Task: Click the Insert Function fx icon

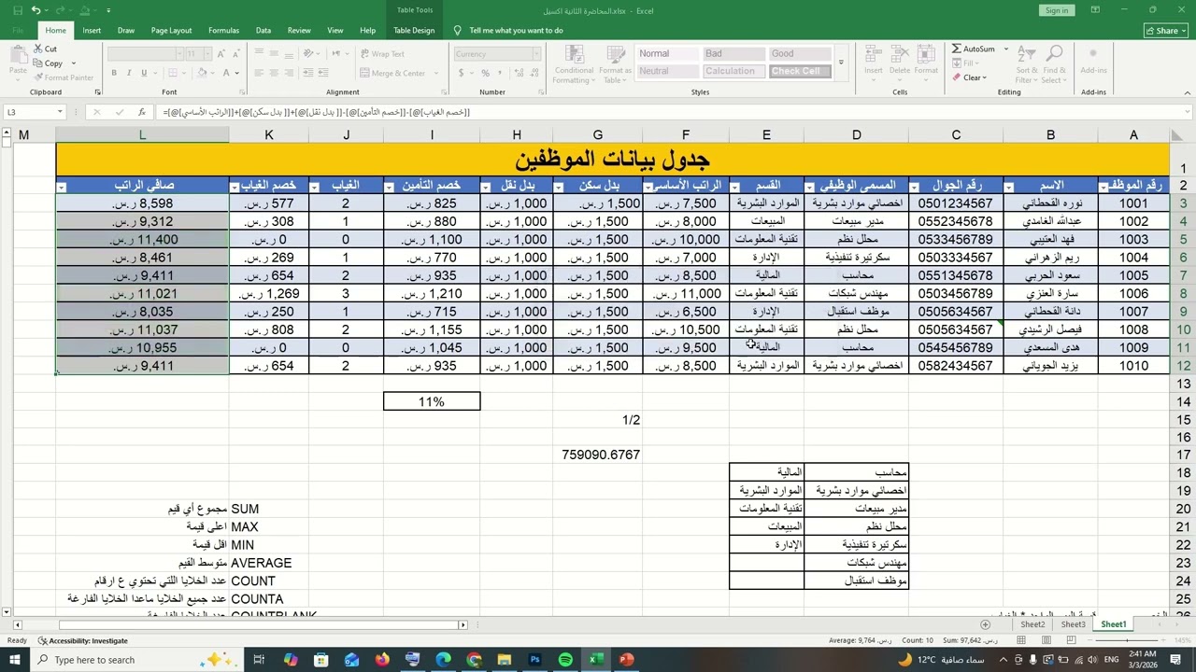Action: pyautogui.click(x=142, y=112)
